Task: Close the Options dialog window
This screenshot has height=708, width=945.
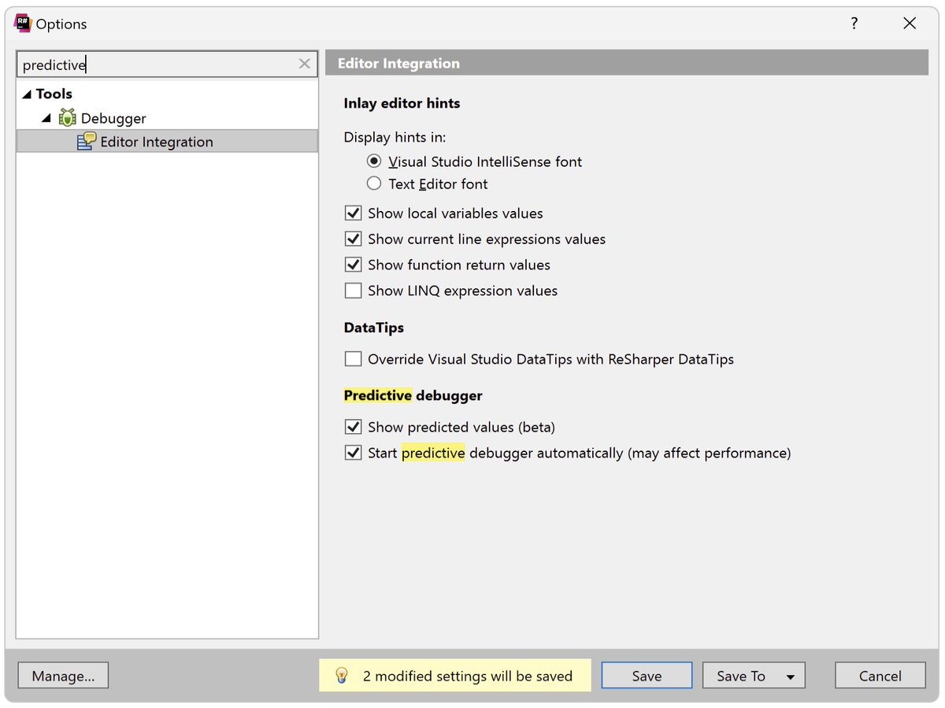Action: tap(910, 24)
